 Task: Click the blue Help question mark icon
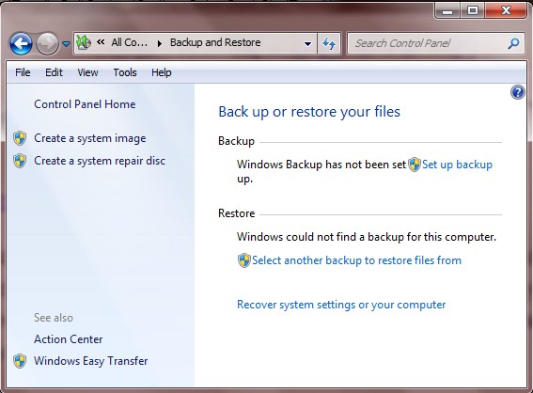[518, 92]
